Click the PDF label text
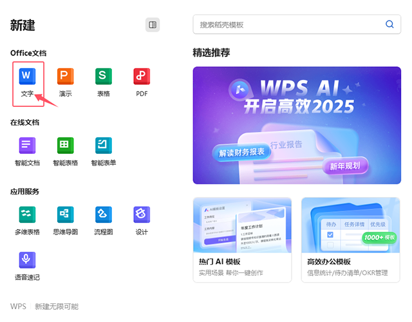Screen dimensions: 412x322 [142, 94]
